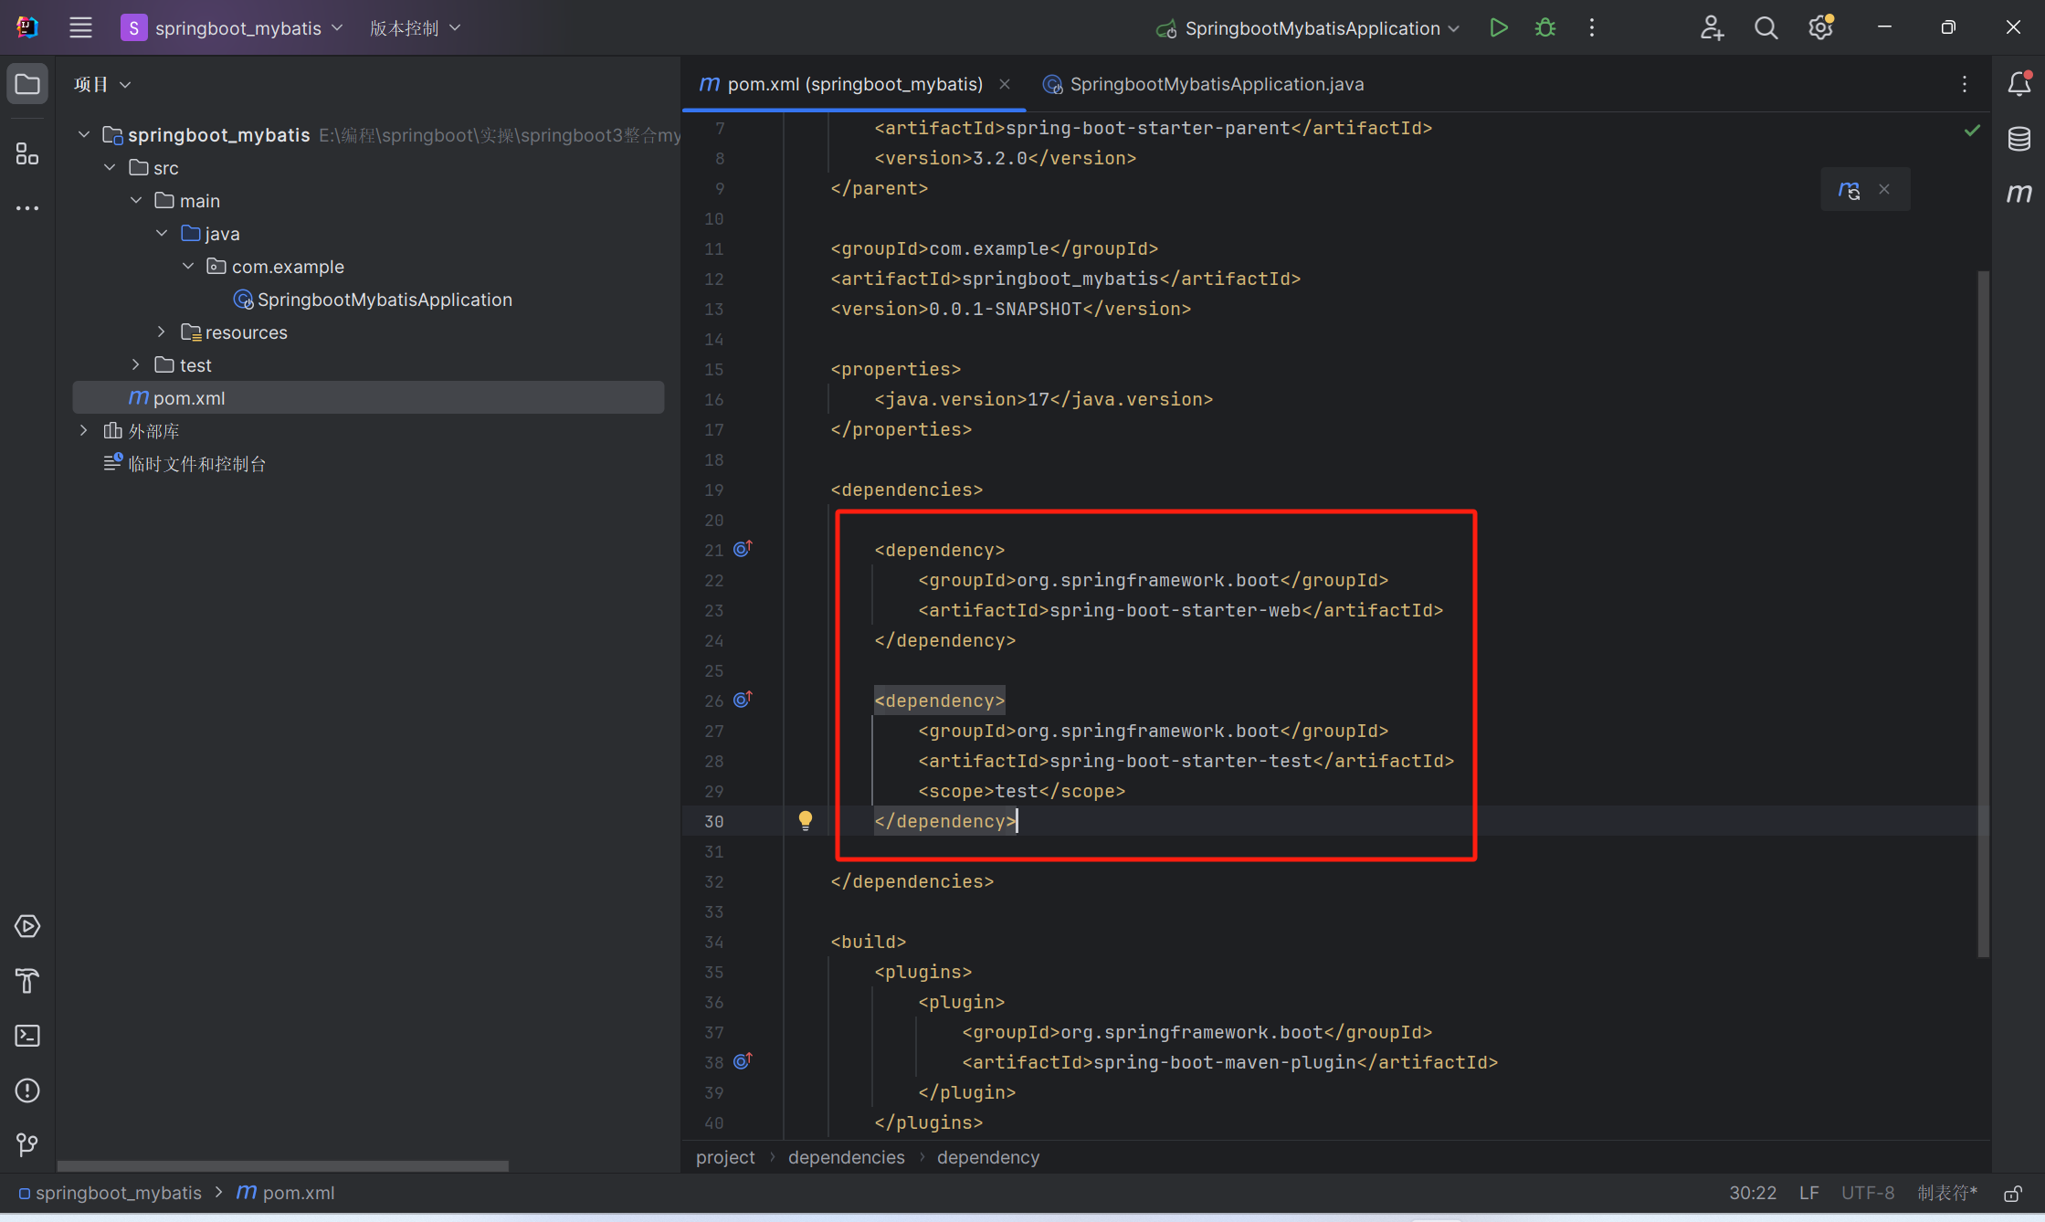Image resolution: width=2045 pixels, height=1222 pixels.
Task: Collapse the com.example package node
Action: (x=188, y=266)
